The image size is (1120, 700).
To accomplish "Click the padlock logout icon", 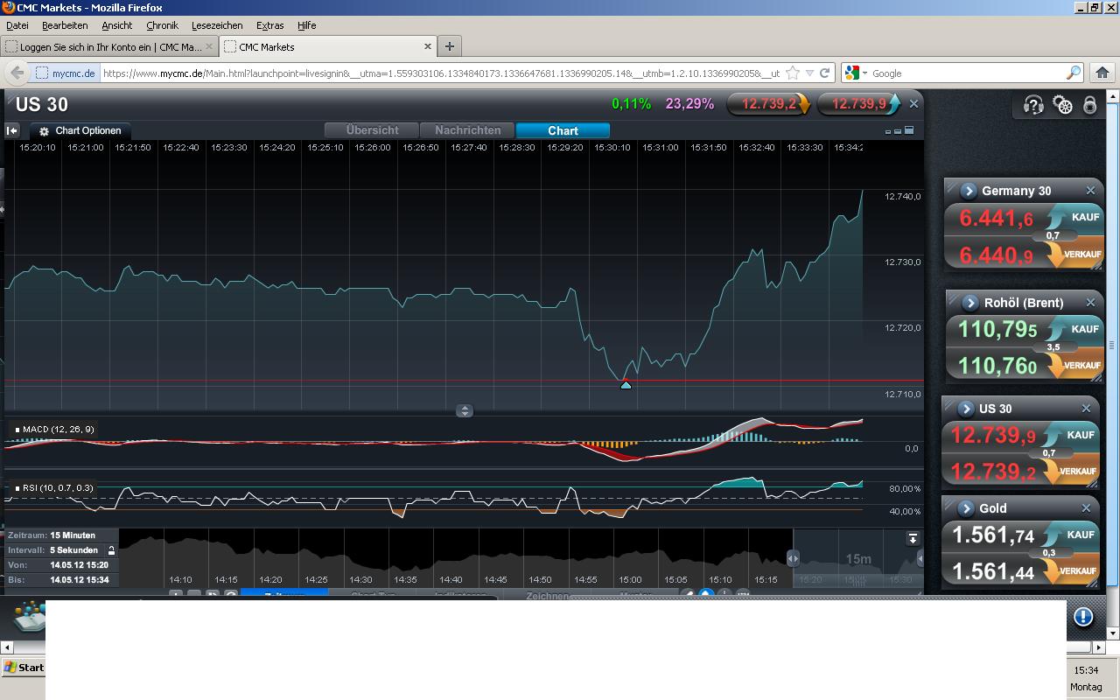I will point(1089,105).
